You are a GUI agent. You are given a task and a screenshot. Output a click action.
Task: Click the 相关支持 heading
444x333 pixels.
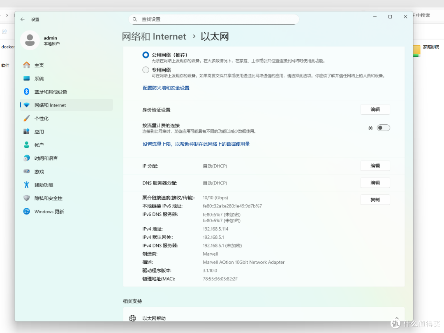132,301
